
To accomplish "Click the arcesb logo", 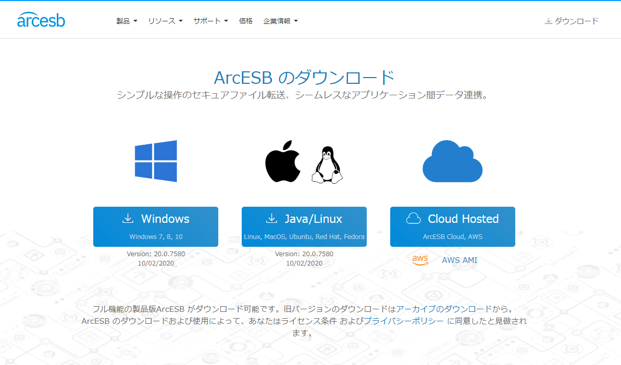I will coord(41,20).
